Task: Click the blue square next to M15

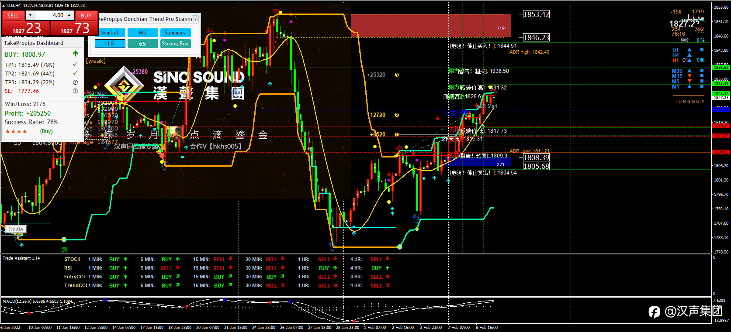Action: pyautogui.click(x=702, y=76)
